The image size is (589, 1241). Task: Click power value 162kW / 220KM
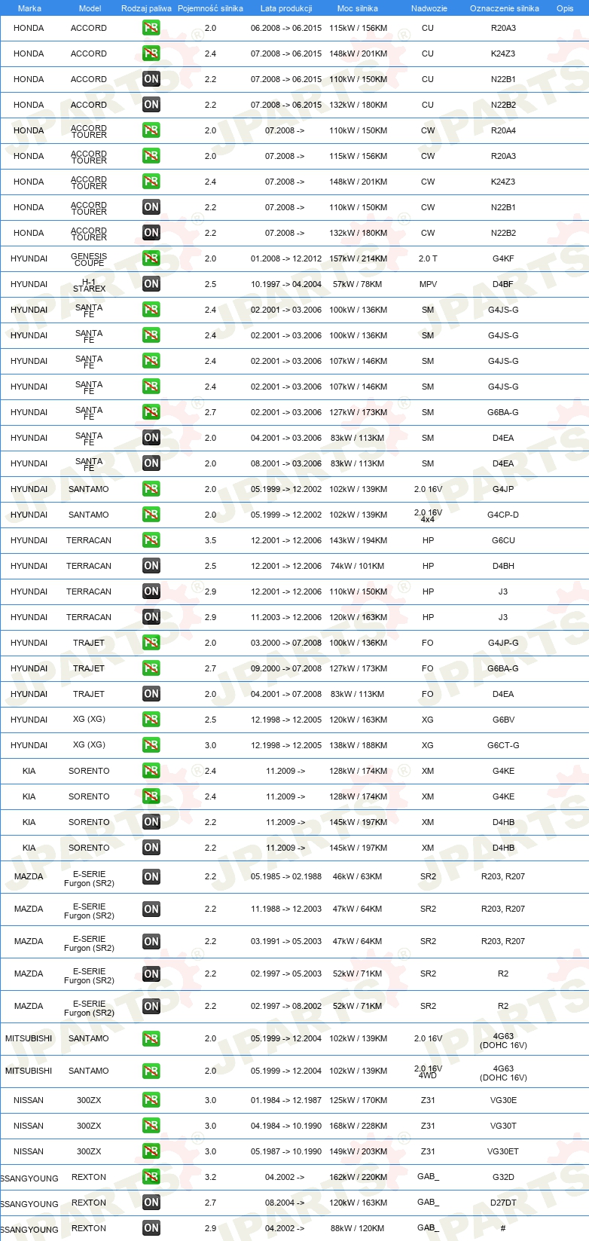(358, 1177)
